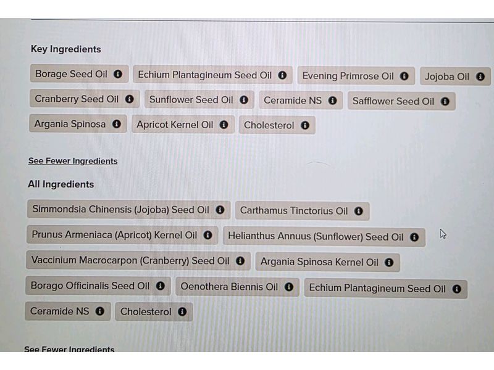This screenshot has height=370, width=494.
Task: Open info icon for Evening Primrose Oil
Action: 404,76
